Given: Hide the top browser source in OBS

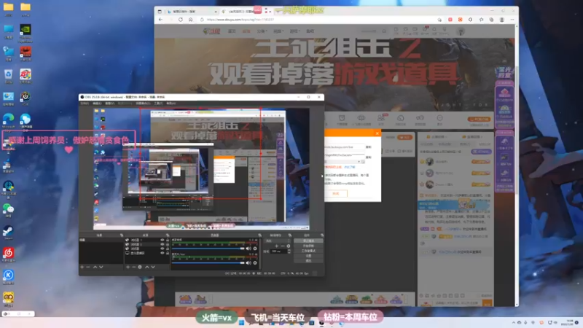Looking at the screenshot, I should (162, 241).
